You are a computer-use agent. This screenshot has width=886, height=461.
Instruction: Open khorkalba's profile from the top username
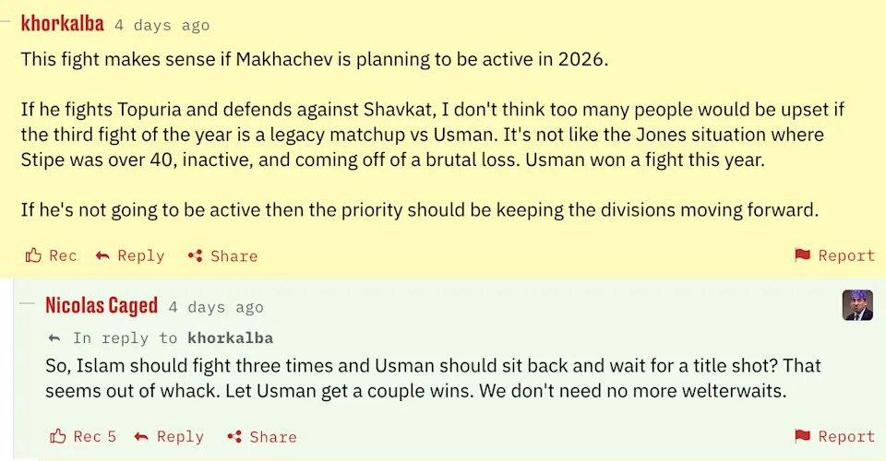tap(62, 24)
